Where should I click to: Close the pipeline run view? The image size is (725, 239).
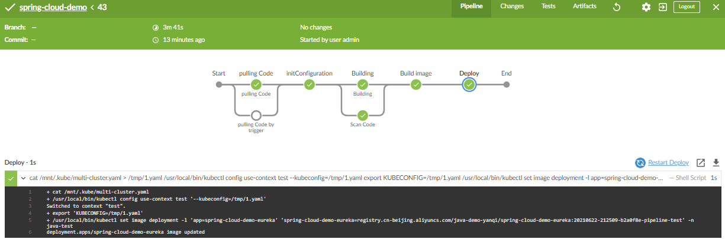click(x=714, y=7)
